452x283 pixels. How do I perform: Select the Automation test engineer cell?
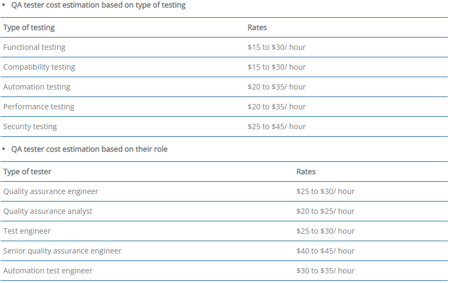pyautogui.click(x=48, y=271)
